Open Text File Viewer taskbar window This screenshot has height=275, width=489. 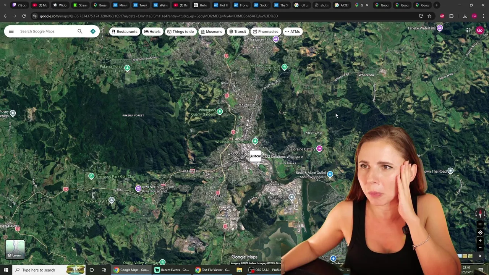(x=212, y=270)
